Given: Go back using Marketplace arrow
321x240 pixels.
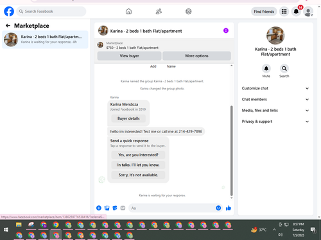Looking at the screenshot, I should pos(8,26).
